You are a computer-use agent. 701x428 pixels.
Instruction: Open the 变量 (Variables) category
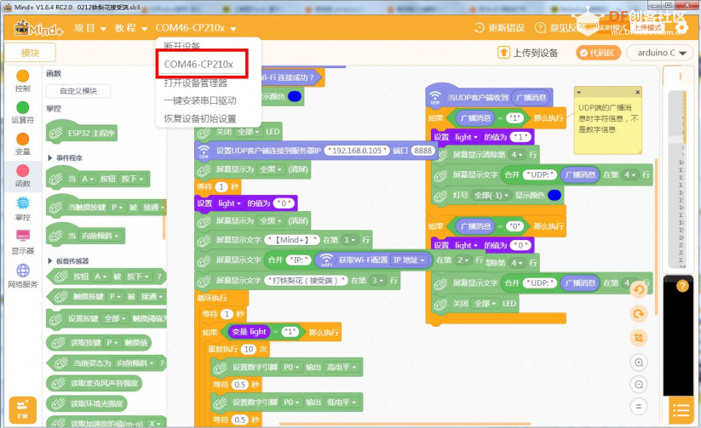[22, 144]
